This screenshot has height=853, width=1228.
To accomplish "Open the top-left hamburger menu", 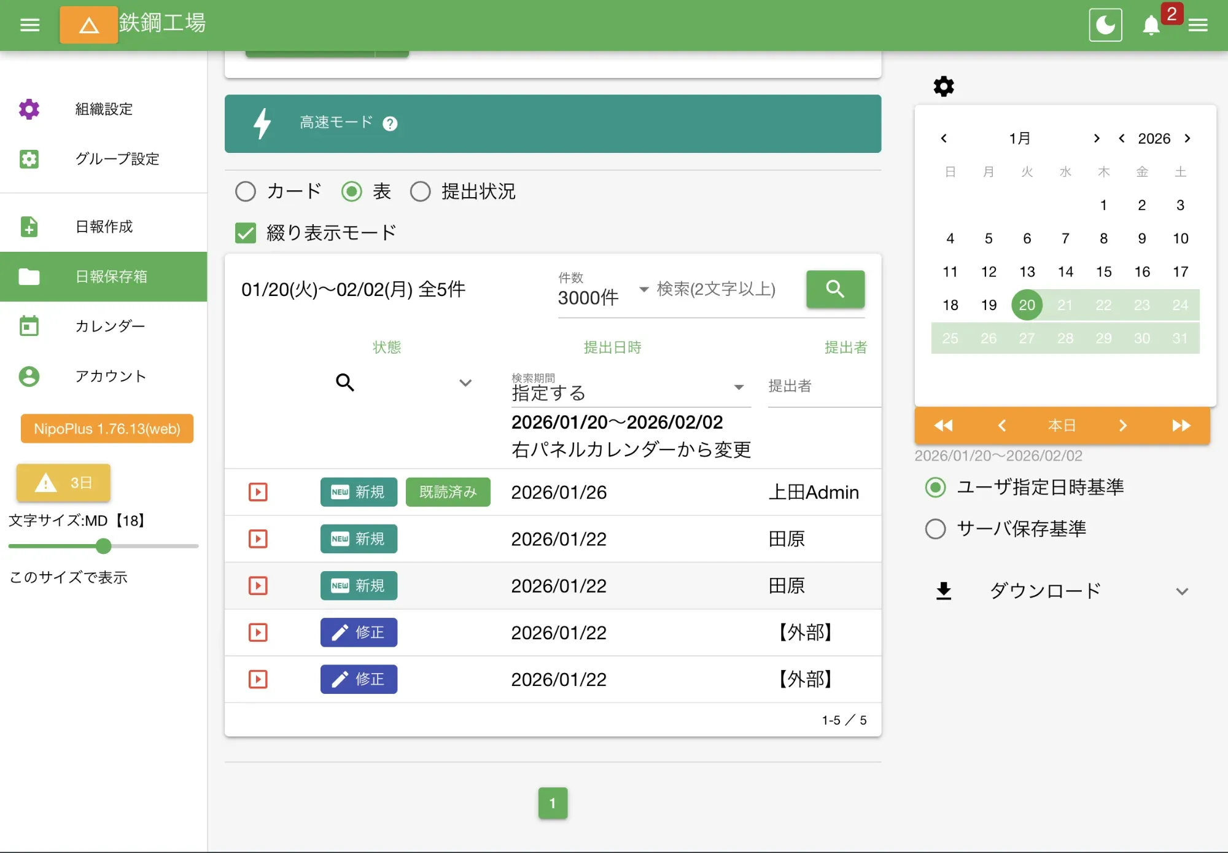I will coord(29,25).
